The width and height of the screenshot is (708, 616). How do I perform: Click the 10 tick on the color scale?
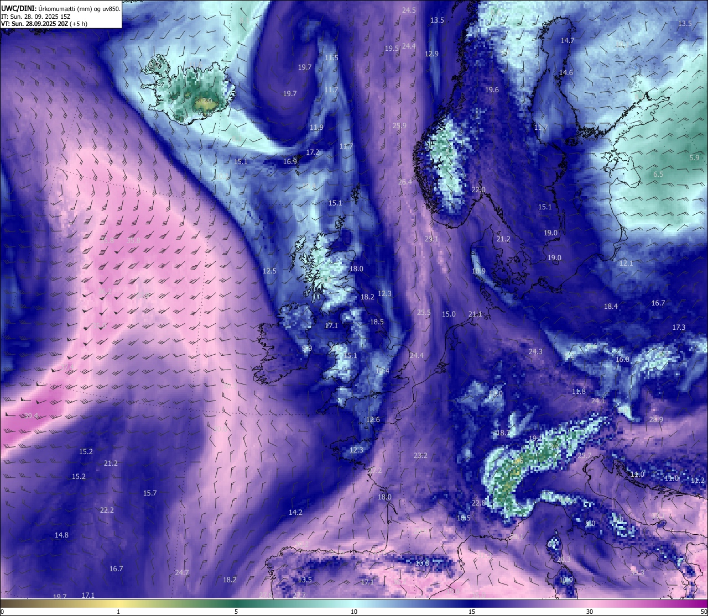click(x=354, y=612)
